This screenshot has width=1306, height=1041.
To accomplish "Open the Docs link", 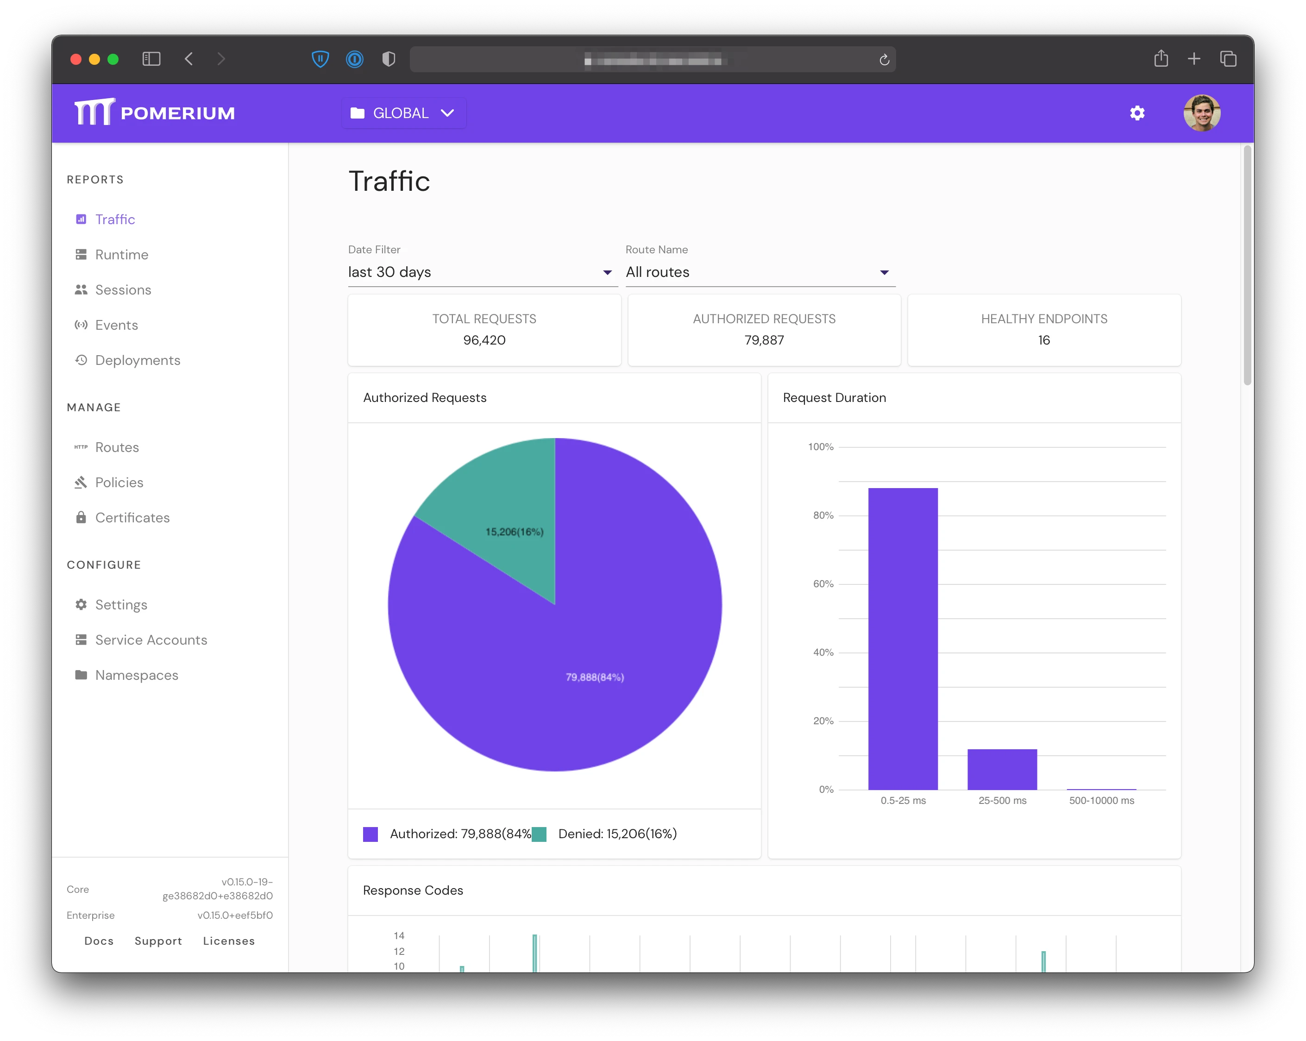I will [x=99, y=941].
